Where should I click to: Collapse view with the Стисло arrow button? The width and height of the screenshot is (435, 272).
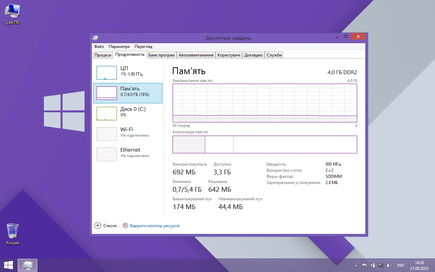pos(98,225)
